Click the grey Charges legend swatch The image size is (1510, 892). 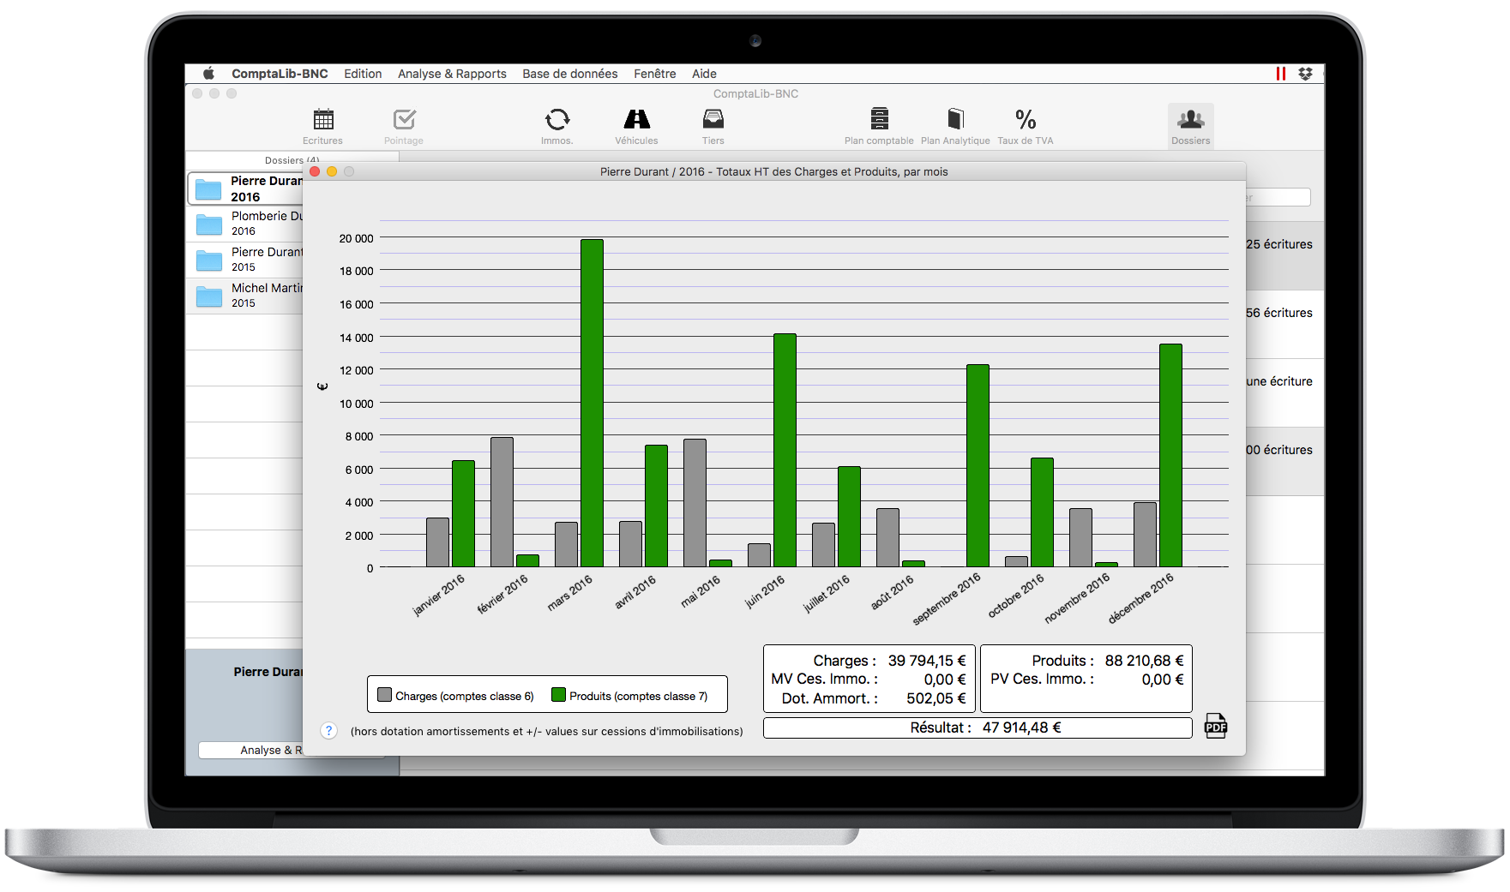(x=385, y=695)
